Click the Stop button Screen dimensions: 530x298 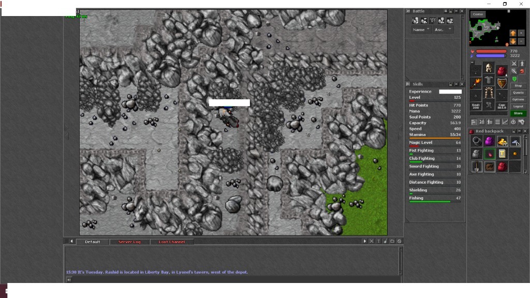coord(518,86)
